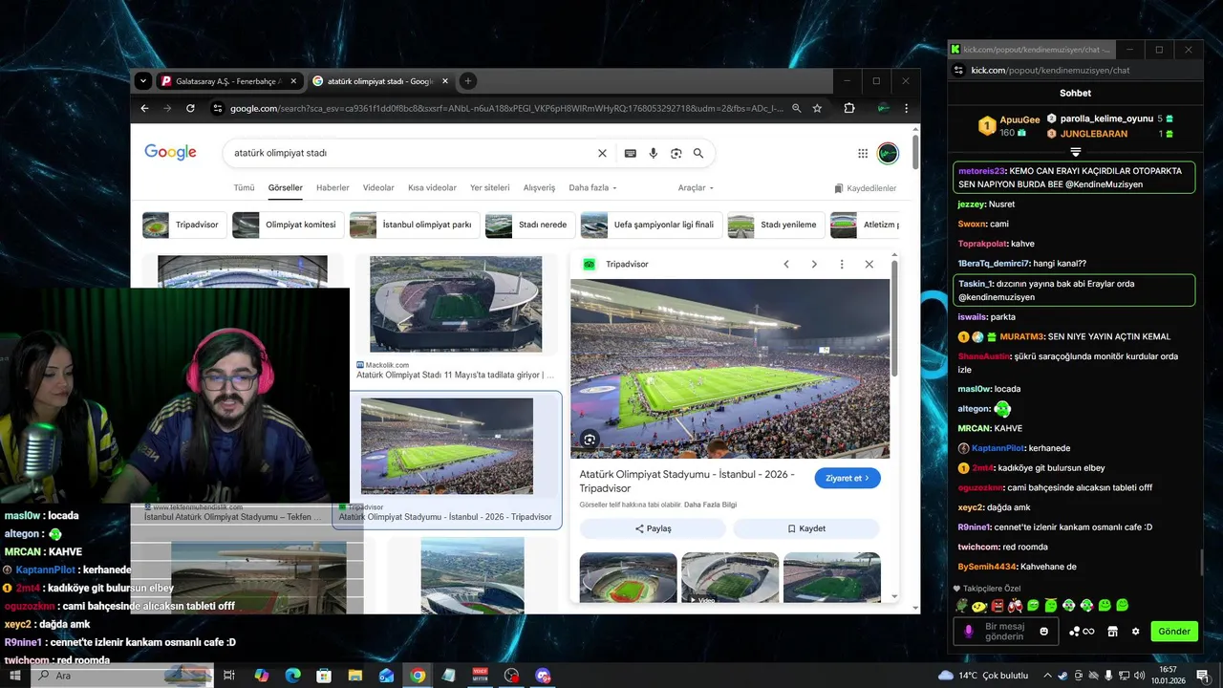Expand the Araçlar tools dropdown
1223x688 pixels.
coord(696,188)
